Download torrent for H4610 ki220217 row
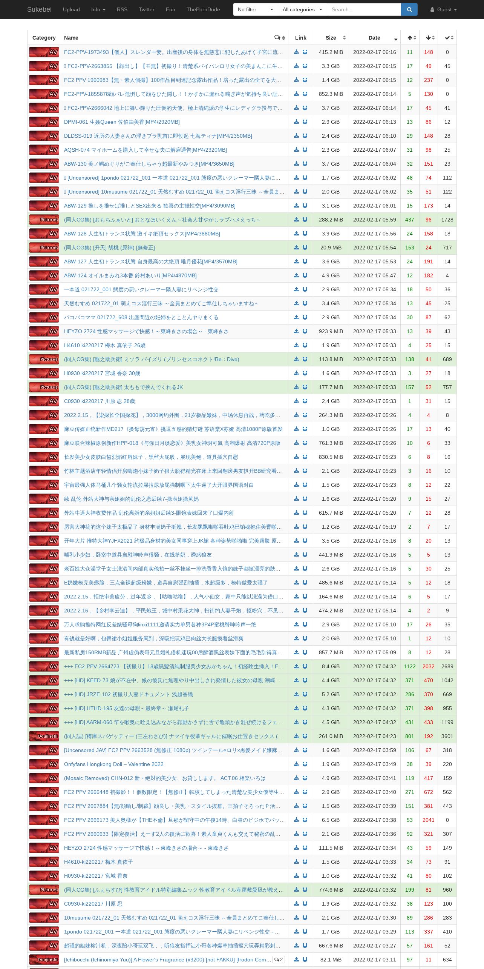 (296, 345)
